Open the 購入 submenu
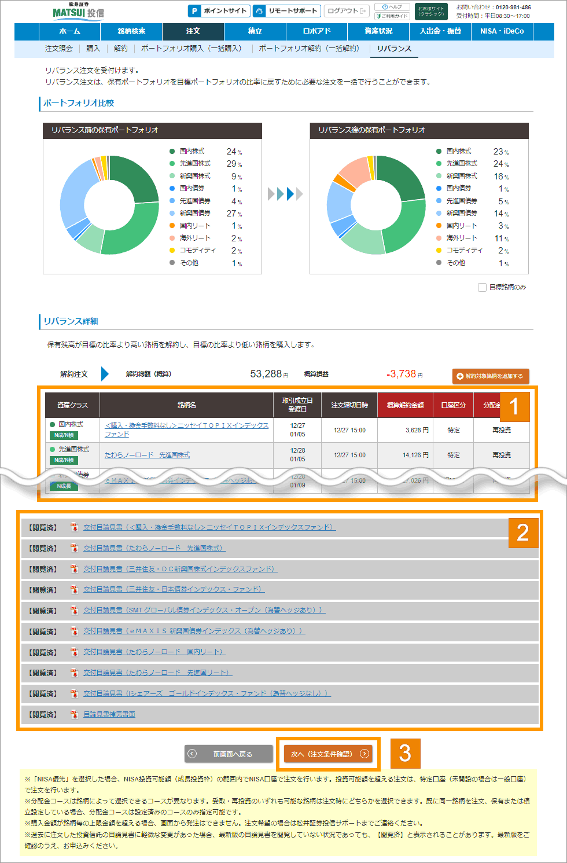This screenshot has width=567, height=863. click(x=93, y=49)
